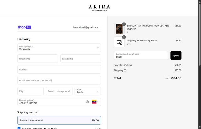Viewport: 201px width, 129px height.
Task: Focus the Last name field
Action: point(81,59)
